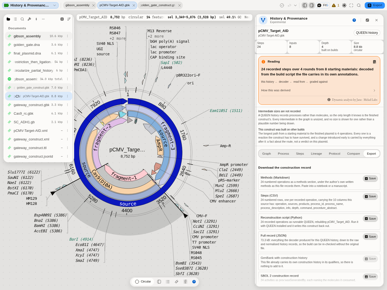This screenshot has width=387, height=290.
Task: Toggle the right sidebar panel
Action: click(312, 5)
